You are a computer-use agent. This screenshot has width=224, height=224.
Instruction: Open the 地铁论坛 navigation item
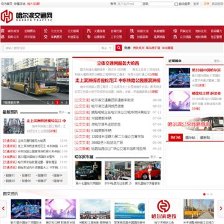tap(201, 31)
